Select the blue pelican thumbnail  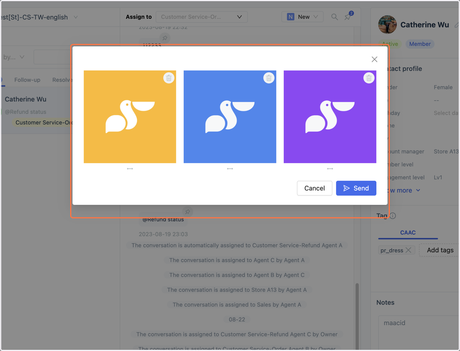230,117
